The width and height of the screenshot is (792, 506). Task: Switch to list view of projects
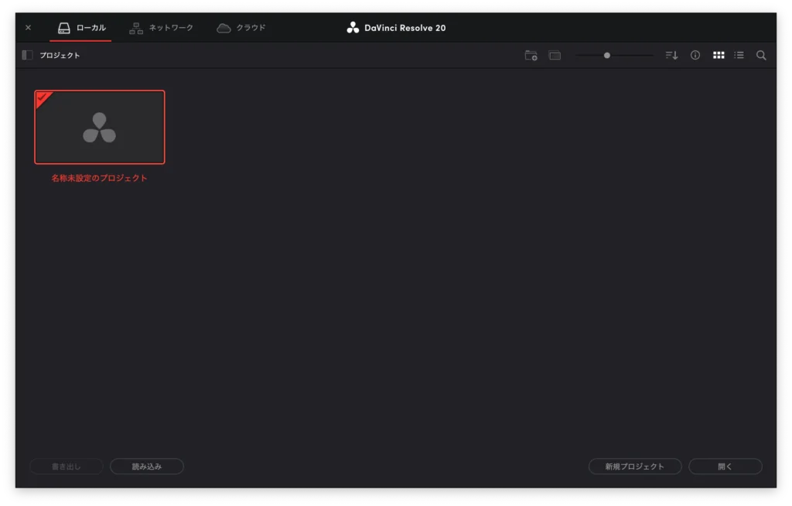point(739,55)
